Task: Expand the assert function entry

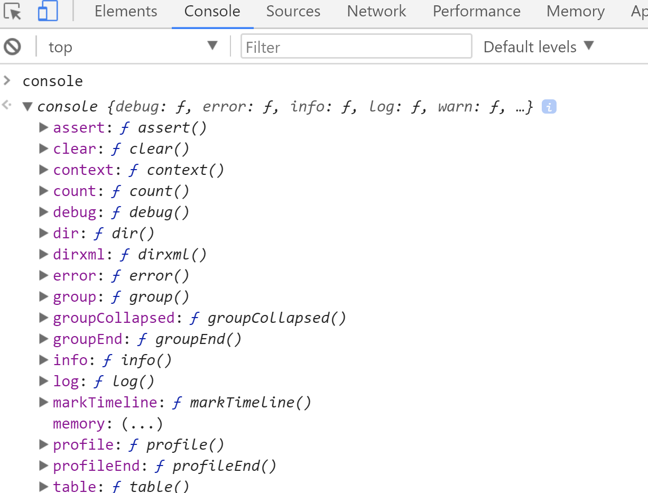Action: (x=44, y=127)
